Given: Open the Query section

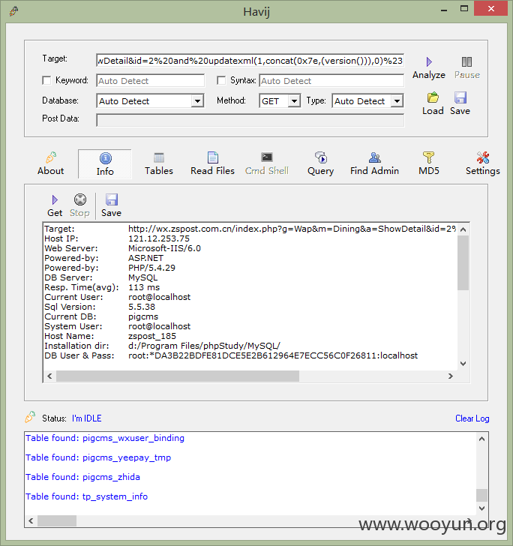Looking at the screenshot, I should (x=320, y=163).
